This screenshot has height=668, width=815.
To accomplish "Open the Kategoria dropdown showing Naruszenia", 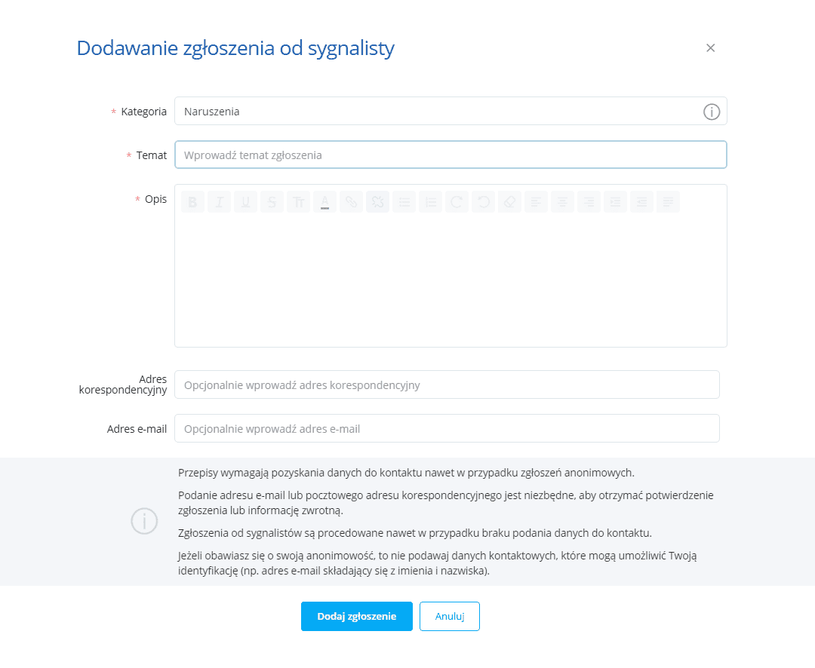I will pyautogui.click(x=438, y=112).
